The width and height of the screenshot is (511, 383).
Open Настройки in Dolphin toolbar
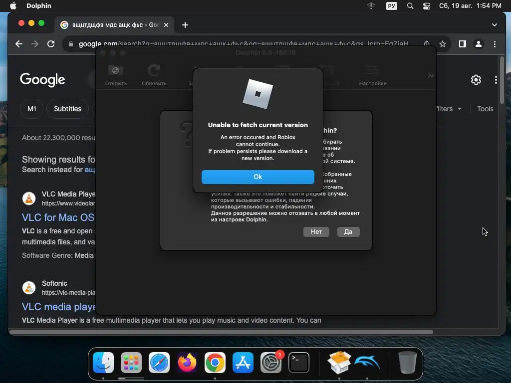[x=372, y=75]
